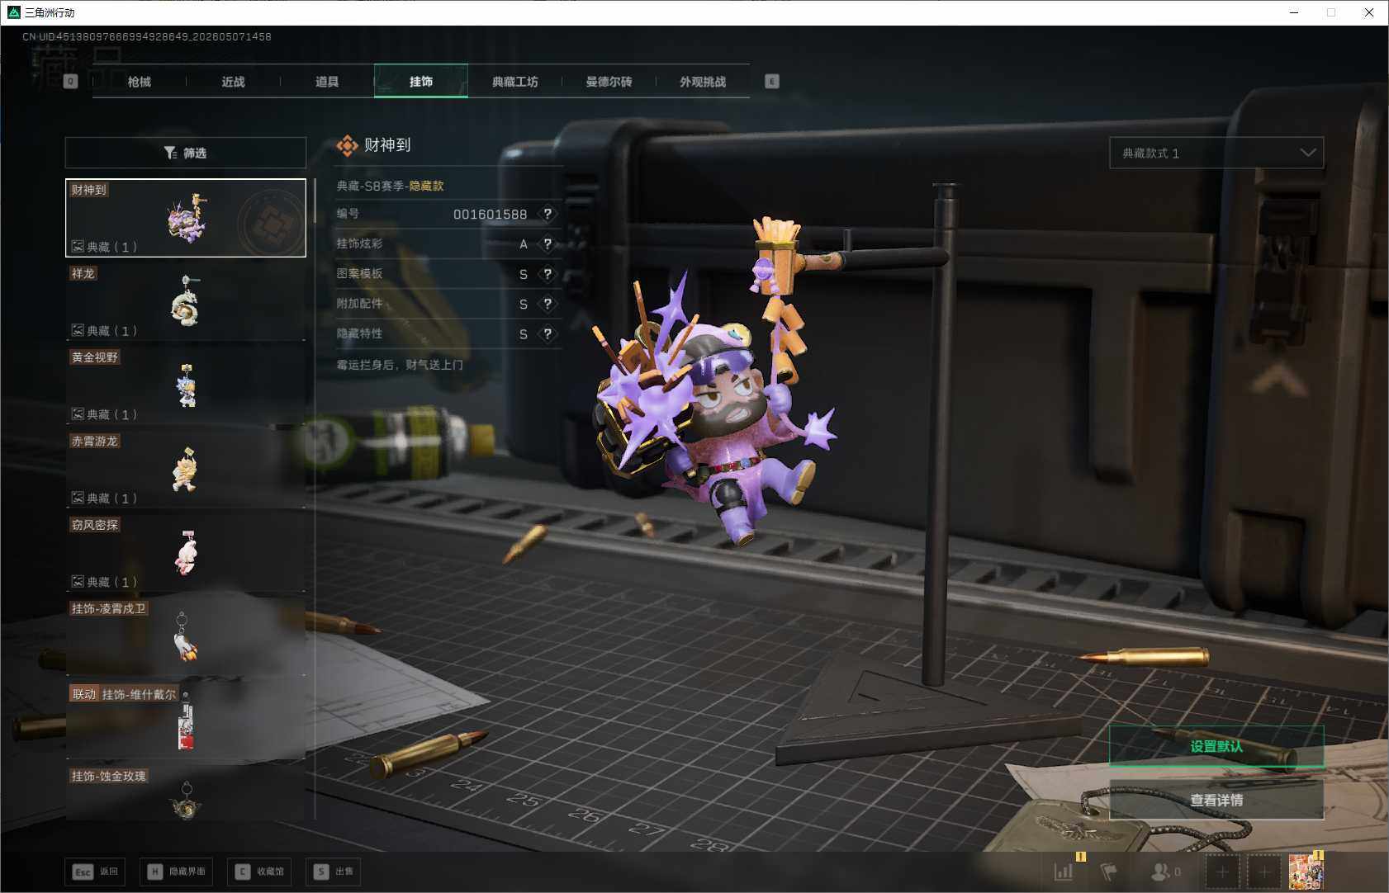
Task: Show help for 图案模板 rating
Action: (548, 274)
